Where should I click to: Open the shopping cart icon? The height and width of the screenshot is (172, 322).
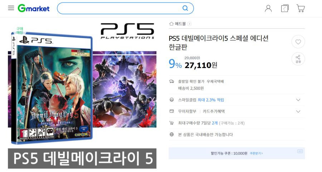(x=301, y=9)
